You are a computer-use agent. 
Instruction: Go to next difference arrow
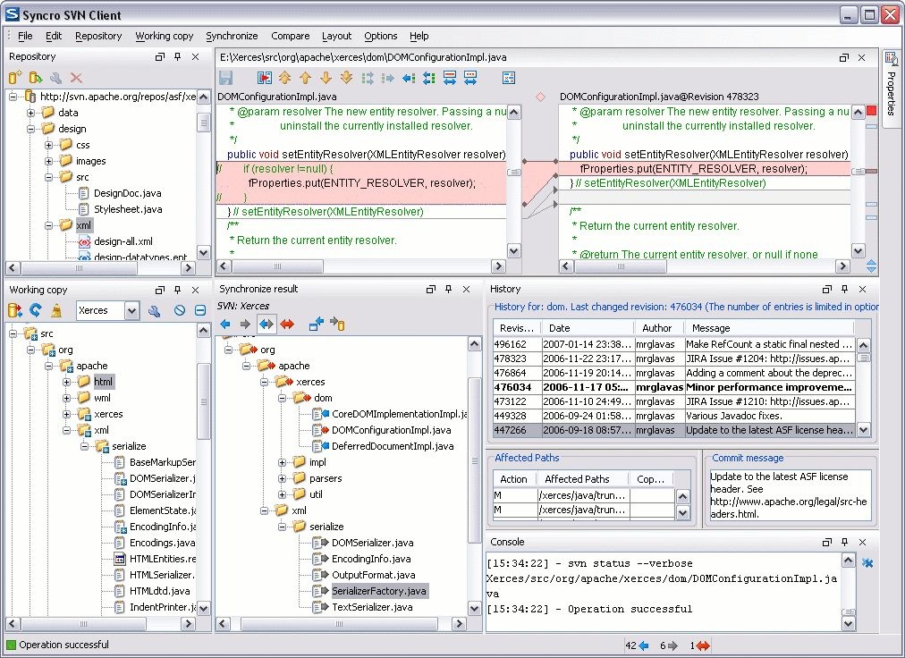pyautogui.click(x=326, y=79)
